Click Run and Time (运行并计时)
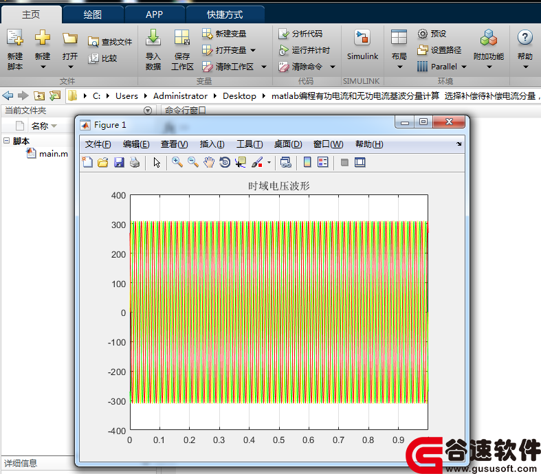The width and height of the screenshot is (541, 474). [x=304, y=50]
